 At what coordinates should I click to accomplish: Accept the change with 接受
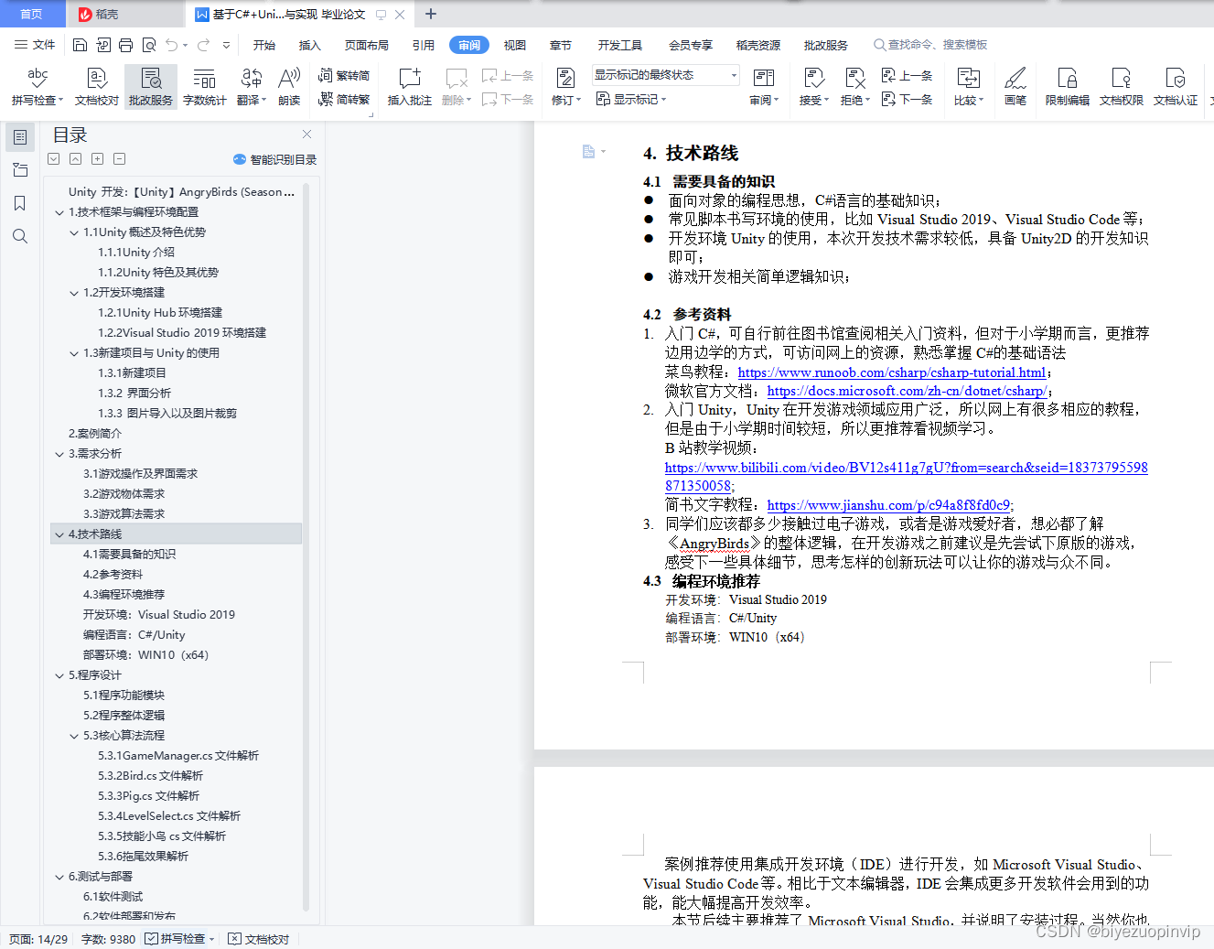(x=813, y=88)
